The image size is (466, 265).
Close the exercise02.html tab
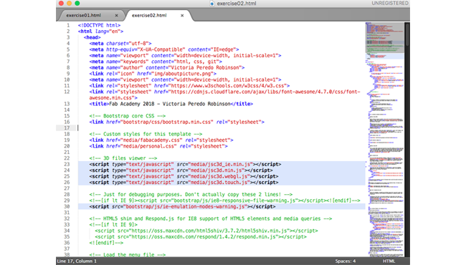point(182,16)
